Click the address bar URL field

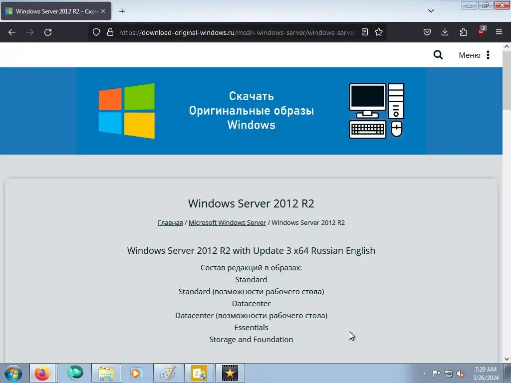tap(237, 32)
